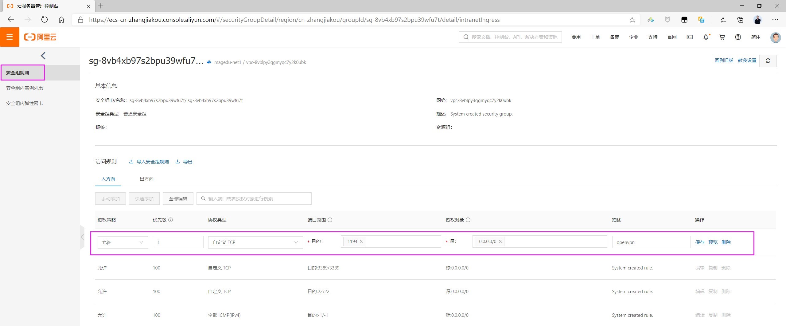
Task: Open browser collections icon
Action: pyautogui.click(x=740, y=20)
